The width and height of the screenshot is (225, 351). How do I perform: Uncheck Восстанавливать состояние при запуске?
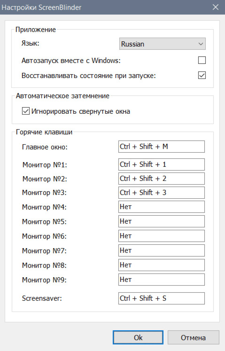(202, 75)
